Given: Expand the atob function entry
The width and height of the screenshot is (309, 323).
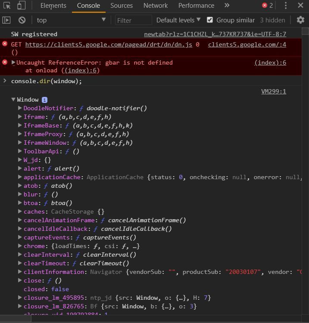Looking at the screenshot, I should 20,186.
